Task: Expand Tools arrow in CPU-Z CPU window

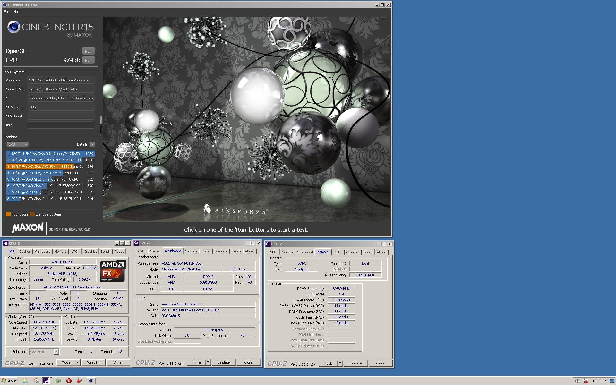Action: [77, 363]
